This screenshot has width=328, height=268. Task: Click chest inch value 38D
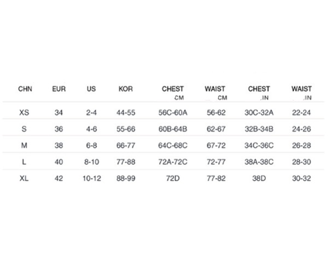point(259,178)
